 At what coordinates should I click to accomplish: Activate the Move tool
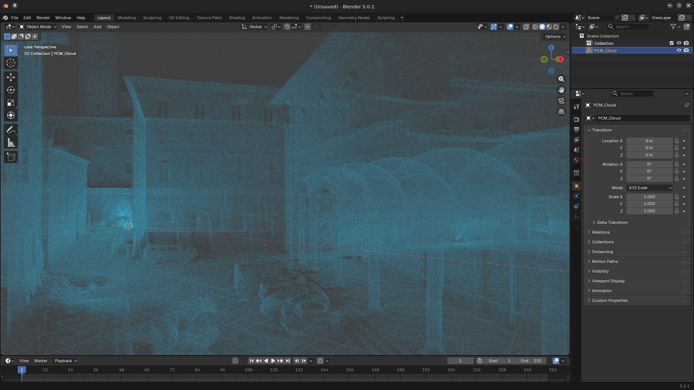click(11, 77)
